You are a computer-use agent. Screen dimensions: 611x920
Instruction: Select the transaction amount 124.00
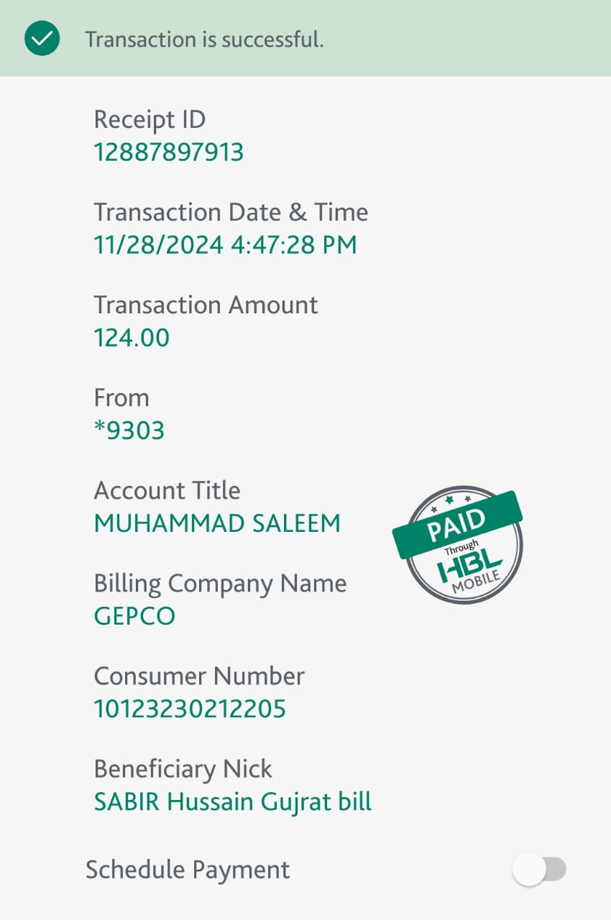point(132,338)
